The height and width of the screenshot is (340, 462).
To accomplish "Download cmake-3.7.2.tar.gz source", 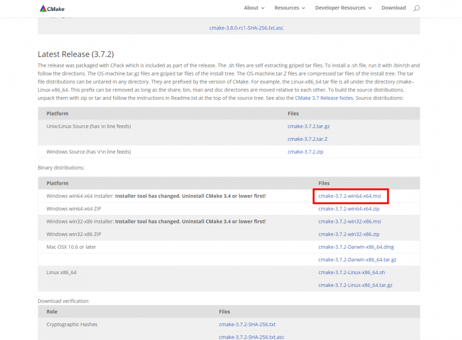I will pos(309,126).
